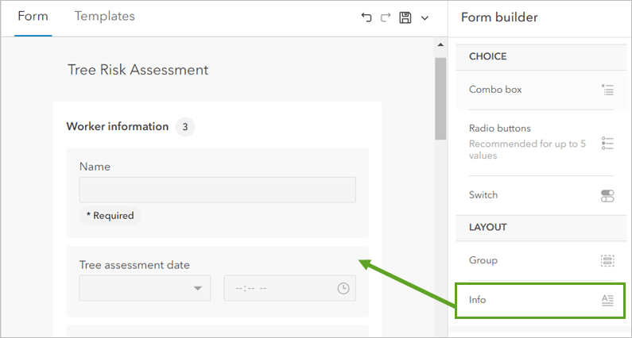Click the Radio buttons icon

tap(607, 143)
